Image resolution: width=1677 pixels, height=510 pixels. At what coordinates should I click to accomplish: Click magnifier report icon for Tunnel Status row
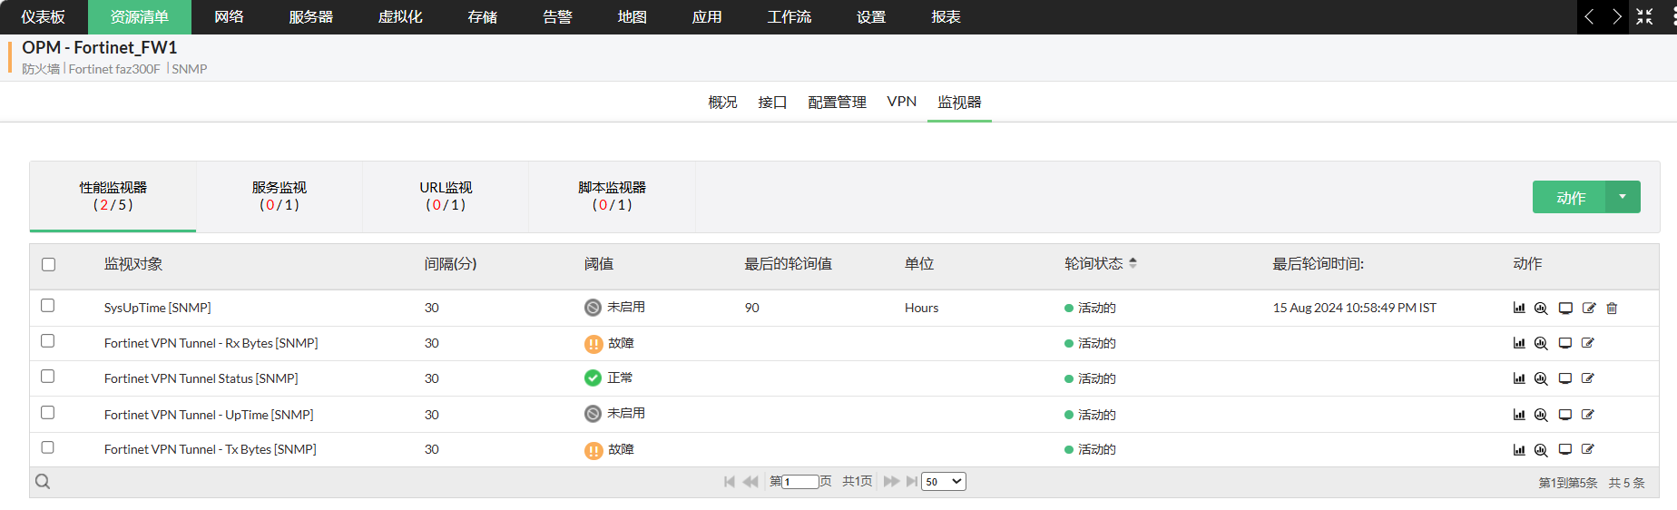tap(1541, 378)
